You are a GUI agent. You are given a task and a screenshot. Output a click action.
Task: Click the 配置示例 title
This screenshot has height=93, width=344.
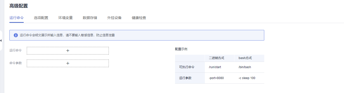[x=181, y=49]
